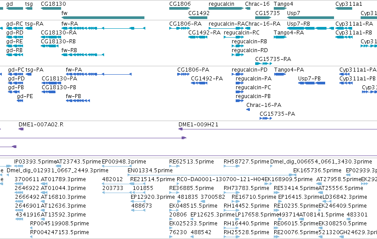Select the Tango4 gene label
The width and height of the screenshot is (377, 239).
click(283, 4)
